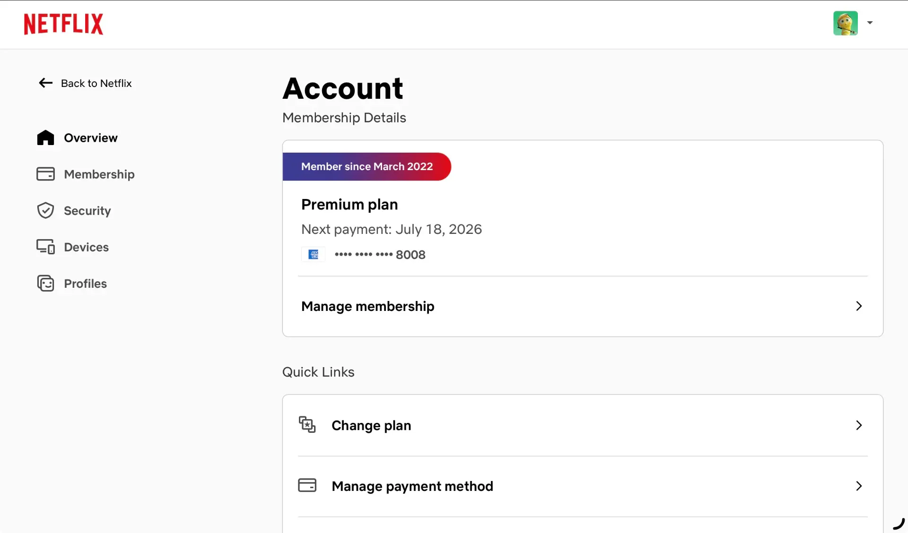Click the Profiles smiley icon
Image resolution: width=908 pixels, height=533 pixels.
[x=45, y=283]
